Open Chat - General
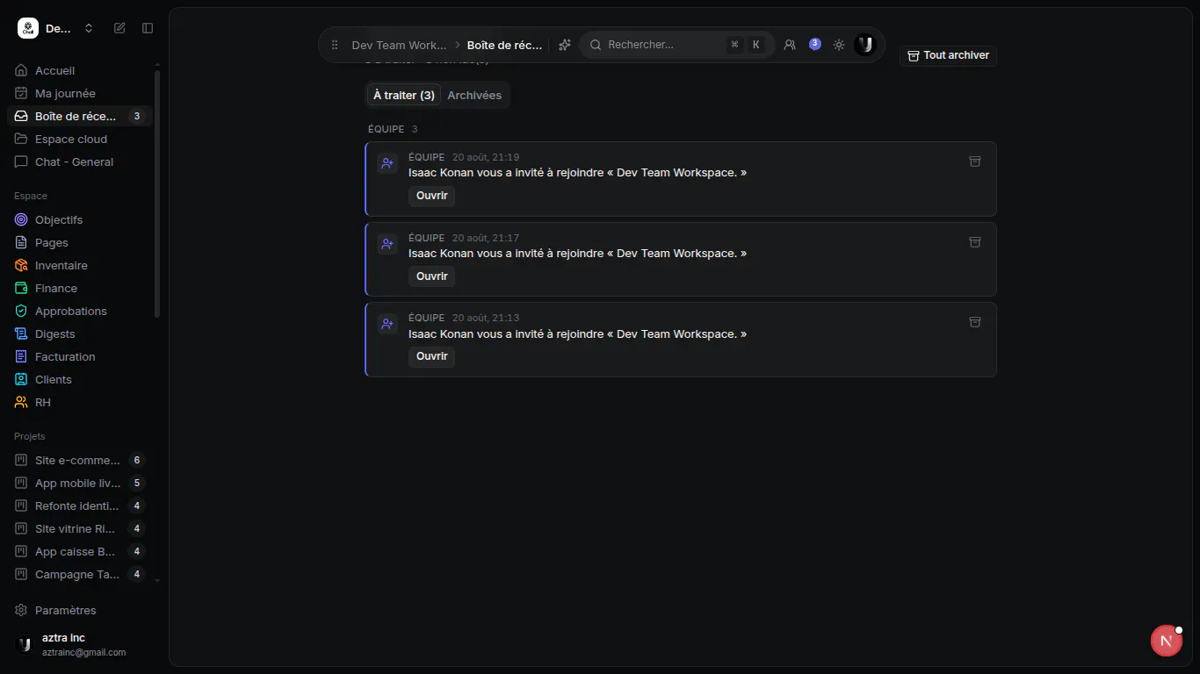 click(80, 161)
